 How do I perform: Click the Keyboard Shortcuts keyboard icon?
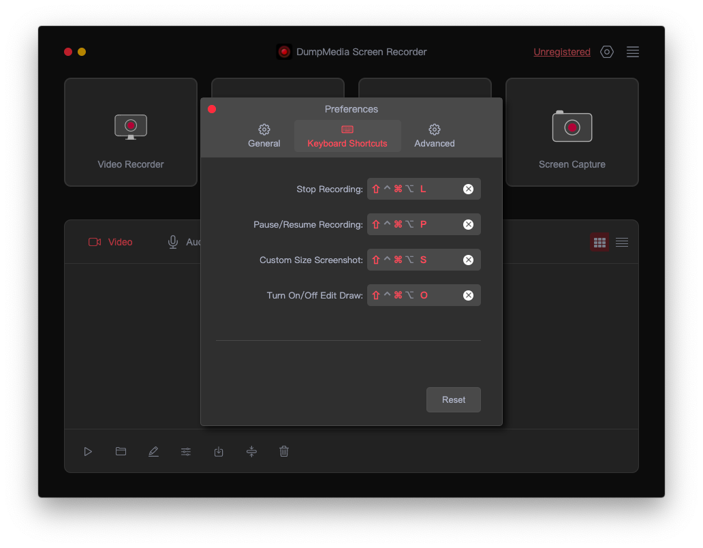(x=347, y=130)
